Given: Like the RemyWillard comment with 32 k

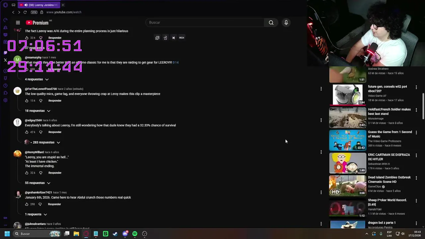Looking at the screenshot, I should coord(27,173).
